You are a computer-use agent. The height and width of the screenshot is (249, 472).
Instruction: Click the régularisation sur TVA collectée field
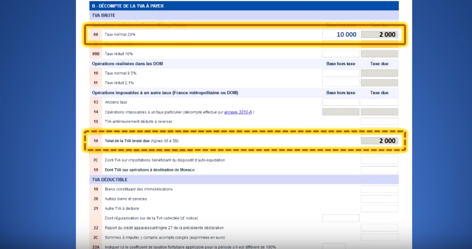pos(341,218)
